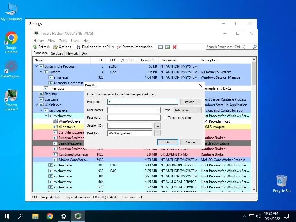
Task: Open the Windows Start menu
Action: (7, 216)
